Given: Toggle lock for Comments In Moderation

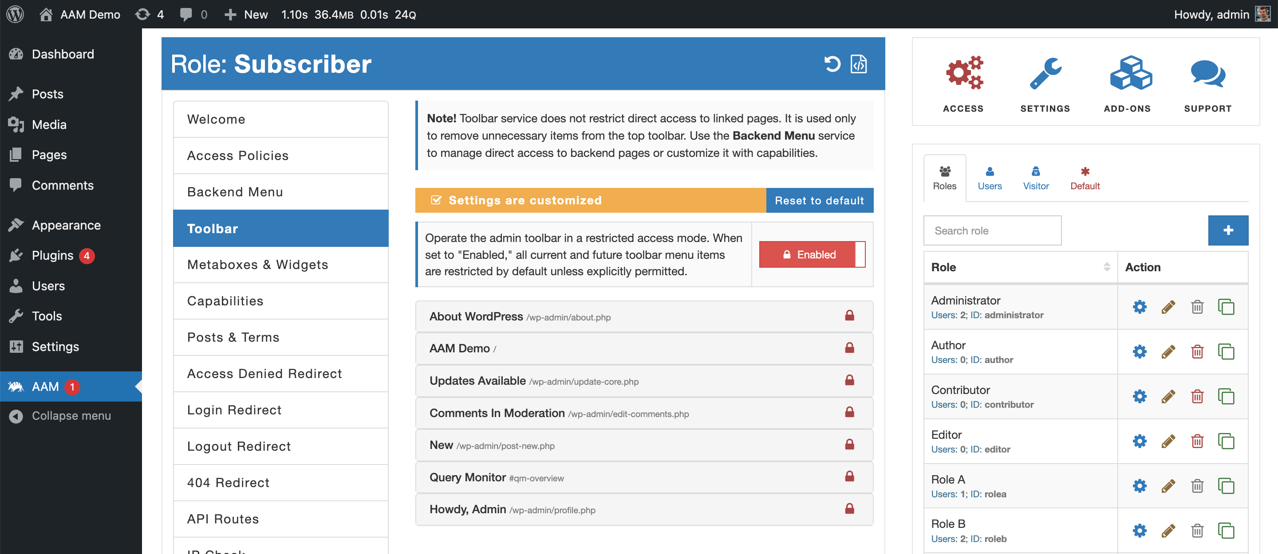Looking at the screenshot, I should (849, 412).
